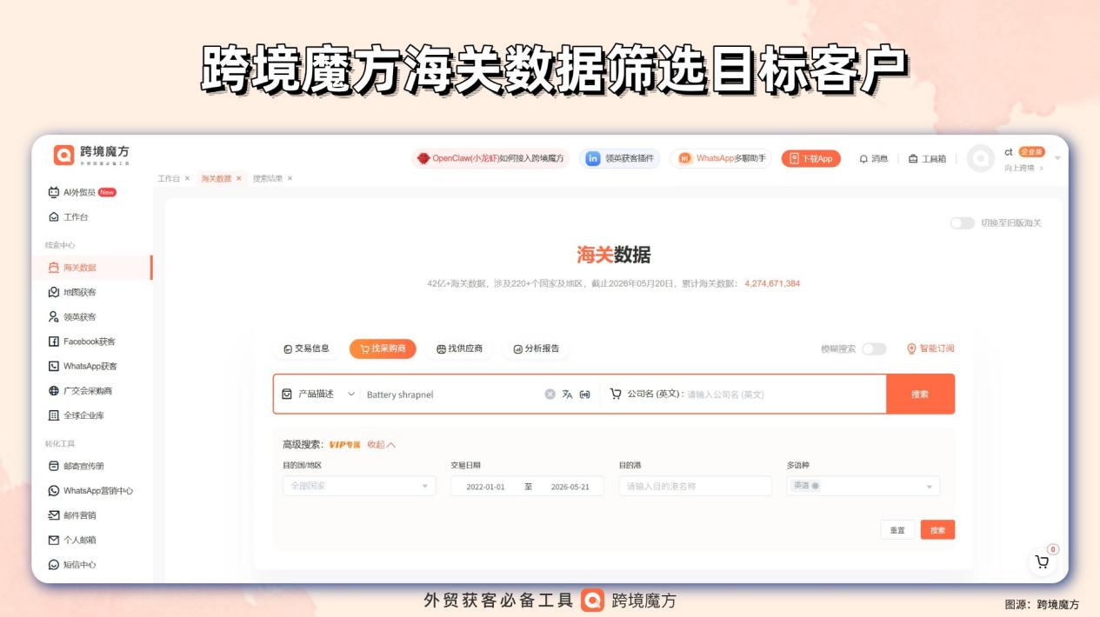Select the 找采购商 search mode
Image resolution: width=1100 pixels, height=617 pixels.
(383, 348)
